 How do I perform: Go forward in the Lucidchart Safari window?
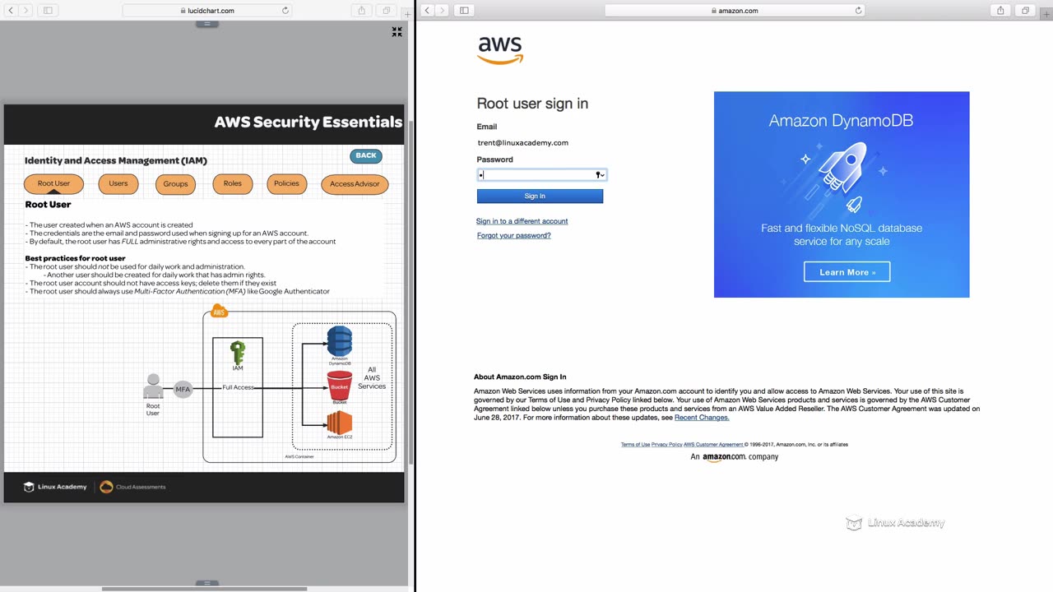point(26,11)
